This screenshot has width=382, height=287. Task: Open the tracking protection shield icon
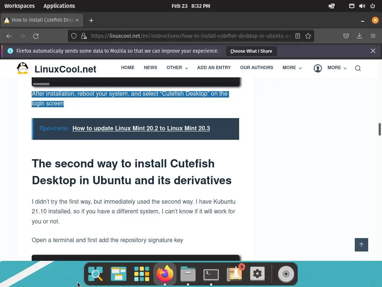click(x=74, y=36)
